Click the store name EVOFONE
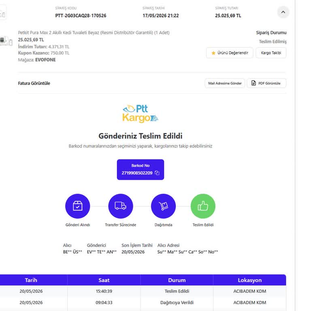 (45, 60)
